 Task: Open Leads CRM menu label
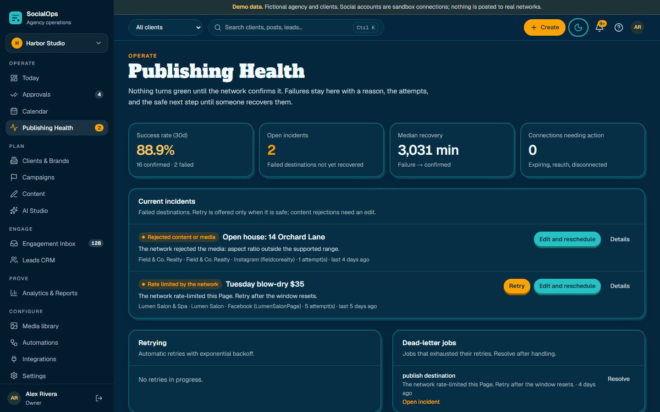[x=39, y=260]
